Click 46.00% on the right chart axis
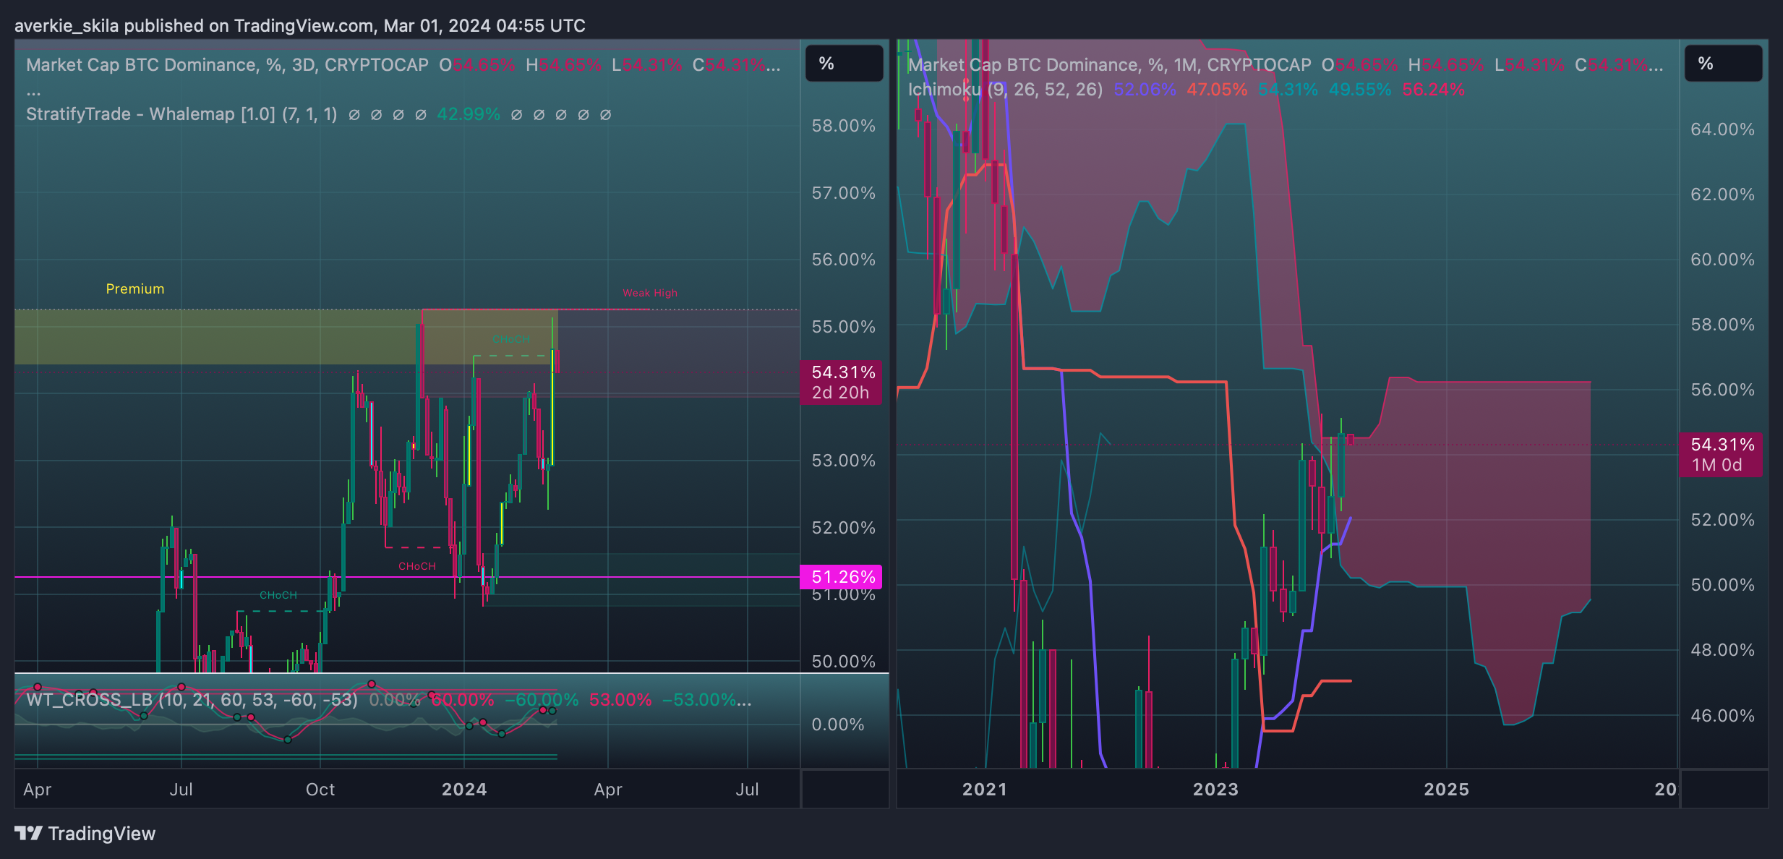This screenshot has width=1783, height=859. (x=1722, y=716)
